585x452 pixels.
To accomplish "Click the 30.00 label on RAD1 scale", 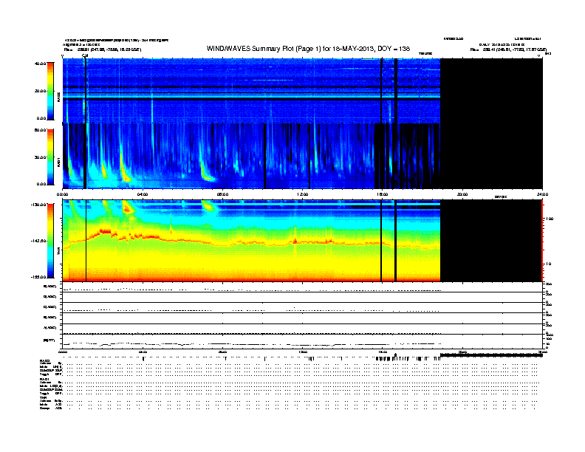I will tap(40, 157).
